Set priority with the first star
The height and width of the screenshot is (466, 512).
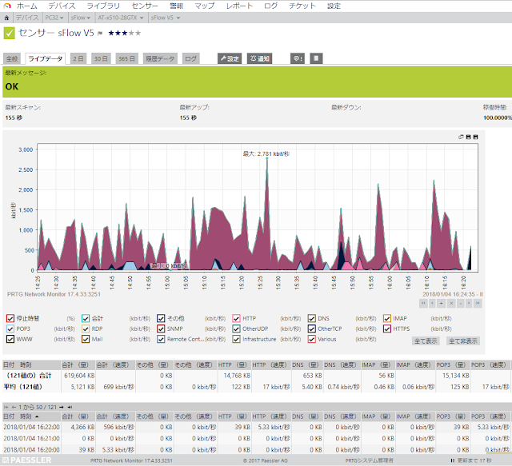(111, 33)
